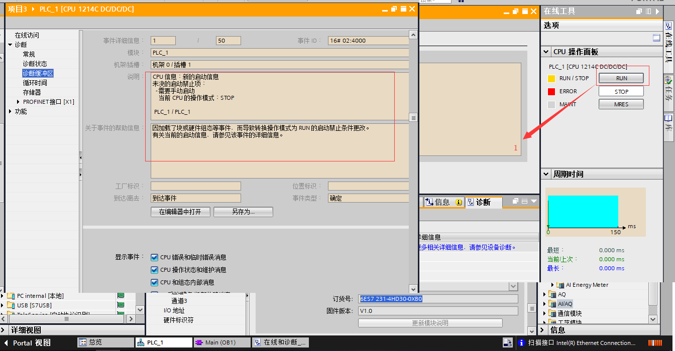Toggle CPU 错误和临时错误消息 checkbox

pos(155,257)
